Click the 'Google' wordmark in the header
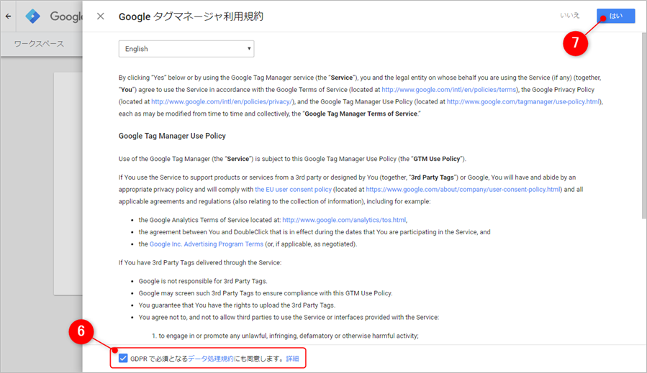647x373 pixels. (x=66, y=17)
